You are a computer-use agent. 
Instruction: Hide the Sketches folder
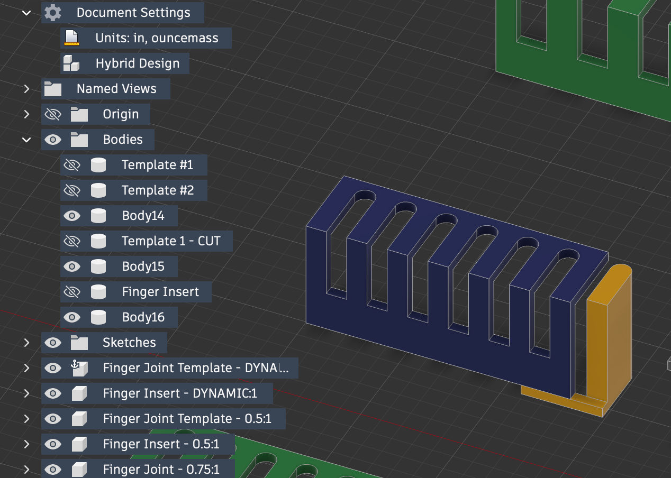[53, 343]
